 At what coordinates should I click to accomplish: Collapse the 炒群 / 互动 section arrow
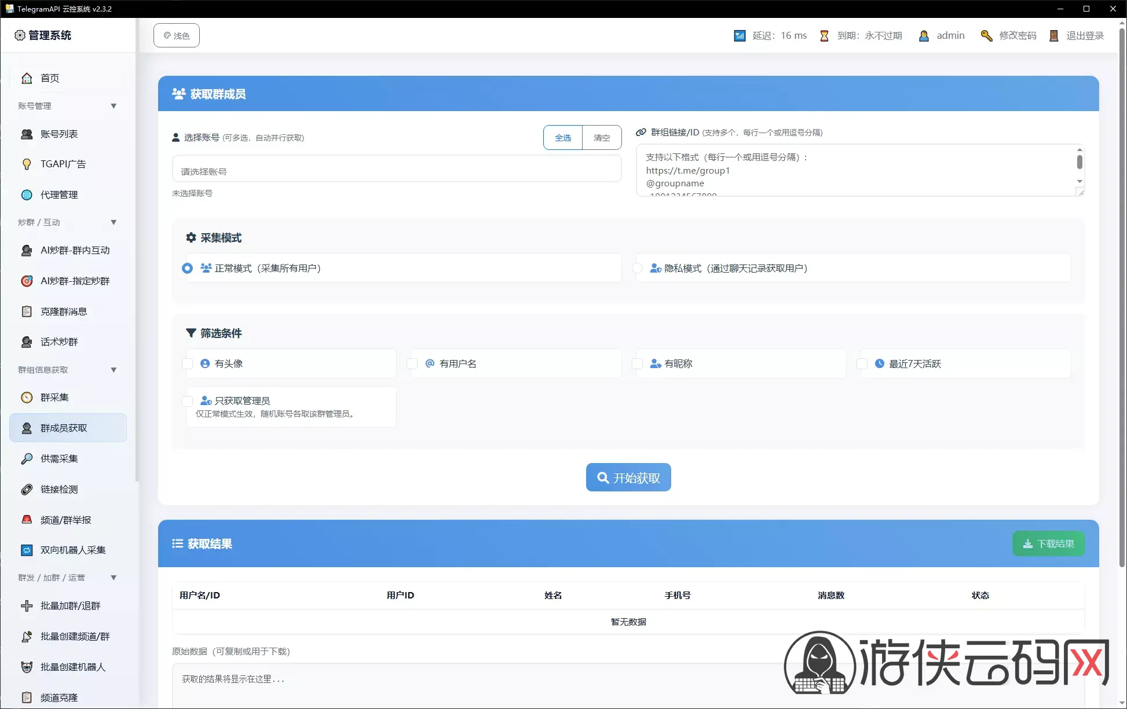[114, 222]
